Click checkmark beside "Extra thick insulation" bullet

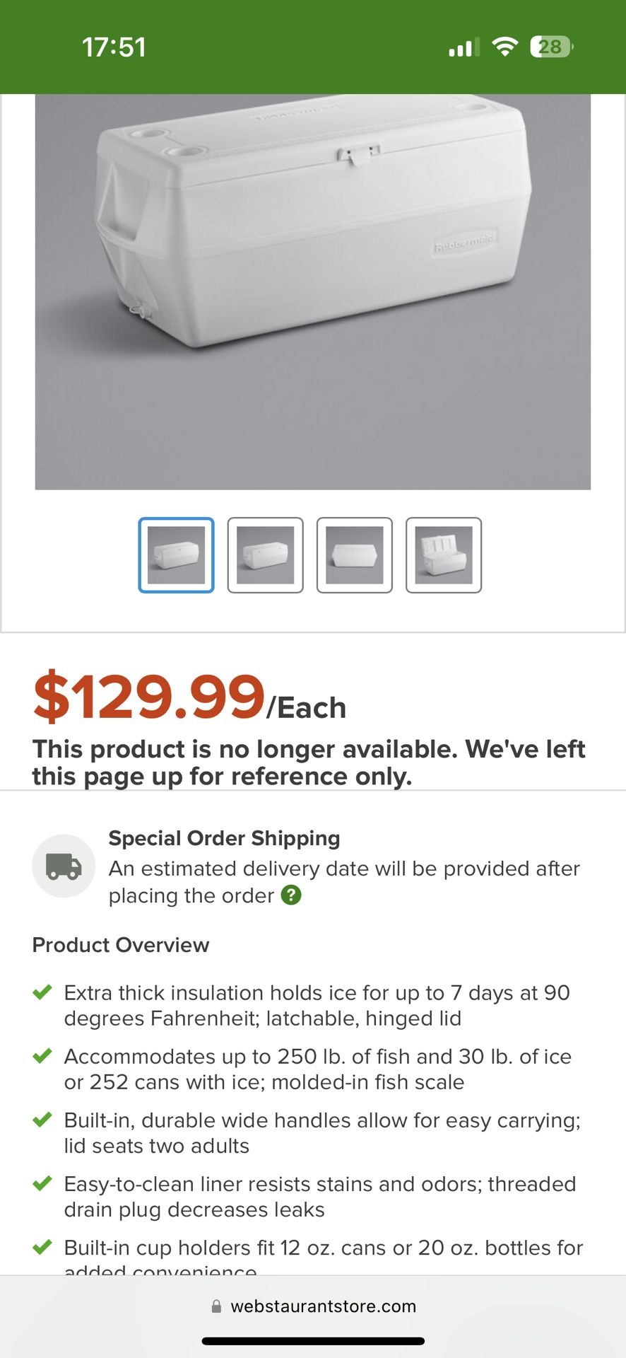click(x=42, y=992)
